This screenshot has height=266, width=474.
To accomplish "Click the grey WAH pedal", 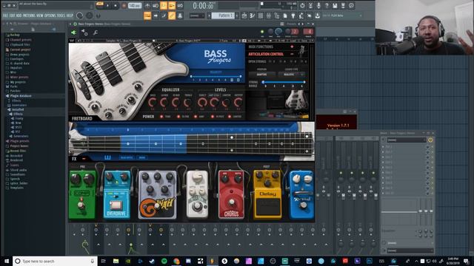I will coord(157,194).
